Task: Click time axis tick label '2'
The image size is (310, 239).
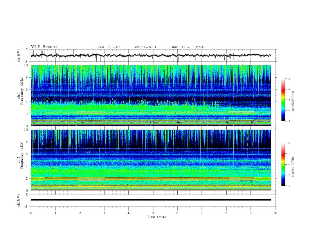Action: pos(80,213)
